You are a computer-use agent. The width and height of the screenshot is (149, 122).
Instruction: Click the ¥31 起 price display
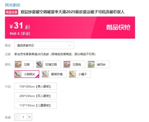click(20, 26)
